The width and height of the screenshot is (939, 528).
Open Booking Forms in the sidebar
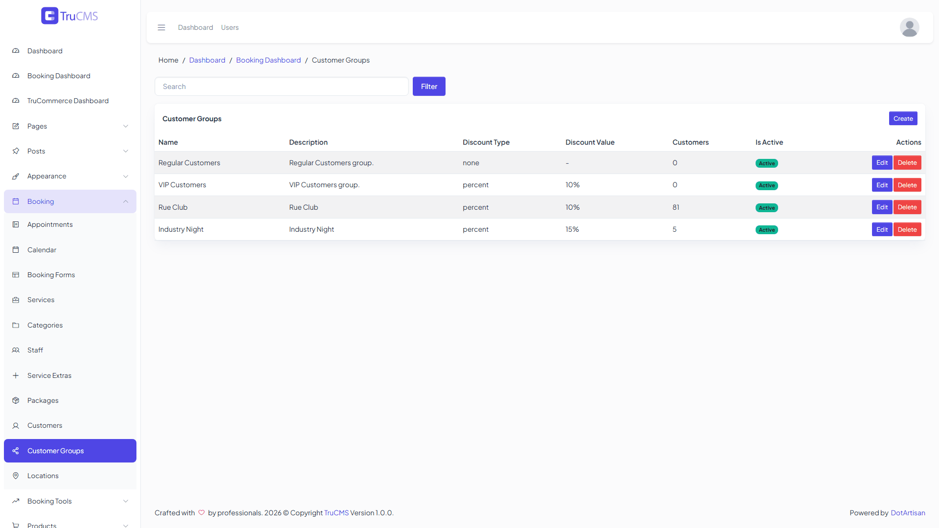tap(70, 275)
